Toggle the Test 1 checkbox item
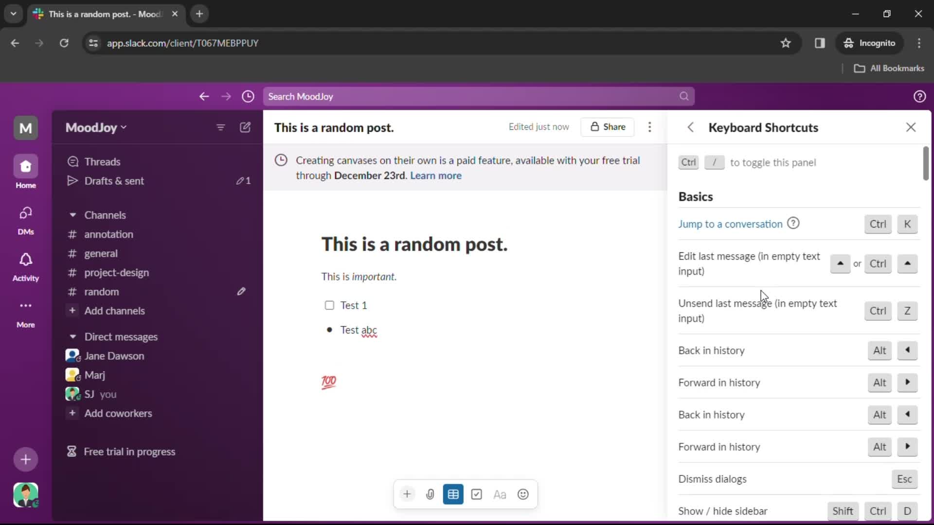This screenshot has width=934, height=525. (x=330, y=305)
